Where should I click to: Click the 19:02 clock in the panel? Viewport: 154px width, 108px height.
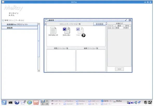coord(148,103)
